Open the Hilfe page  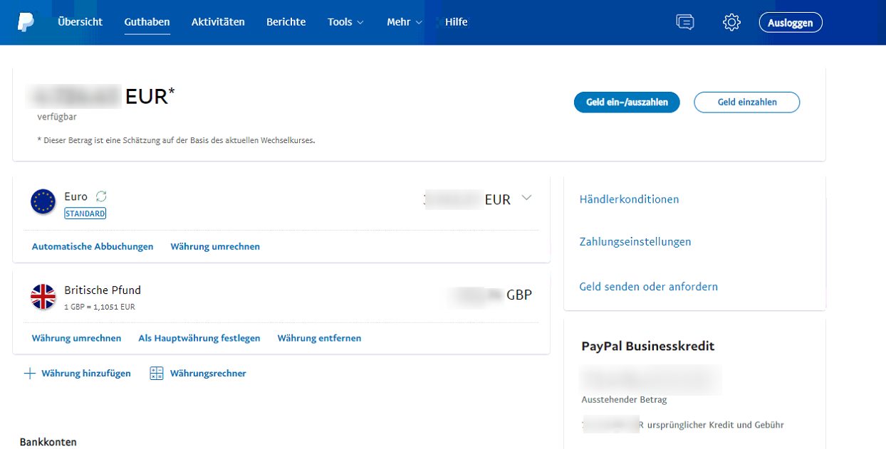[x=457, y=22]
